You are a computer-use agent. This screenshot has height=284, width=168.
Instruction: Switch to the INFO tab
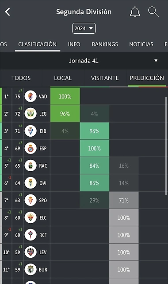click(x=74, y=44)
